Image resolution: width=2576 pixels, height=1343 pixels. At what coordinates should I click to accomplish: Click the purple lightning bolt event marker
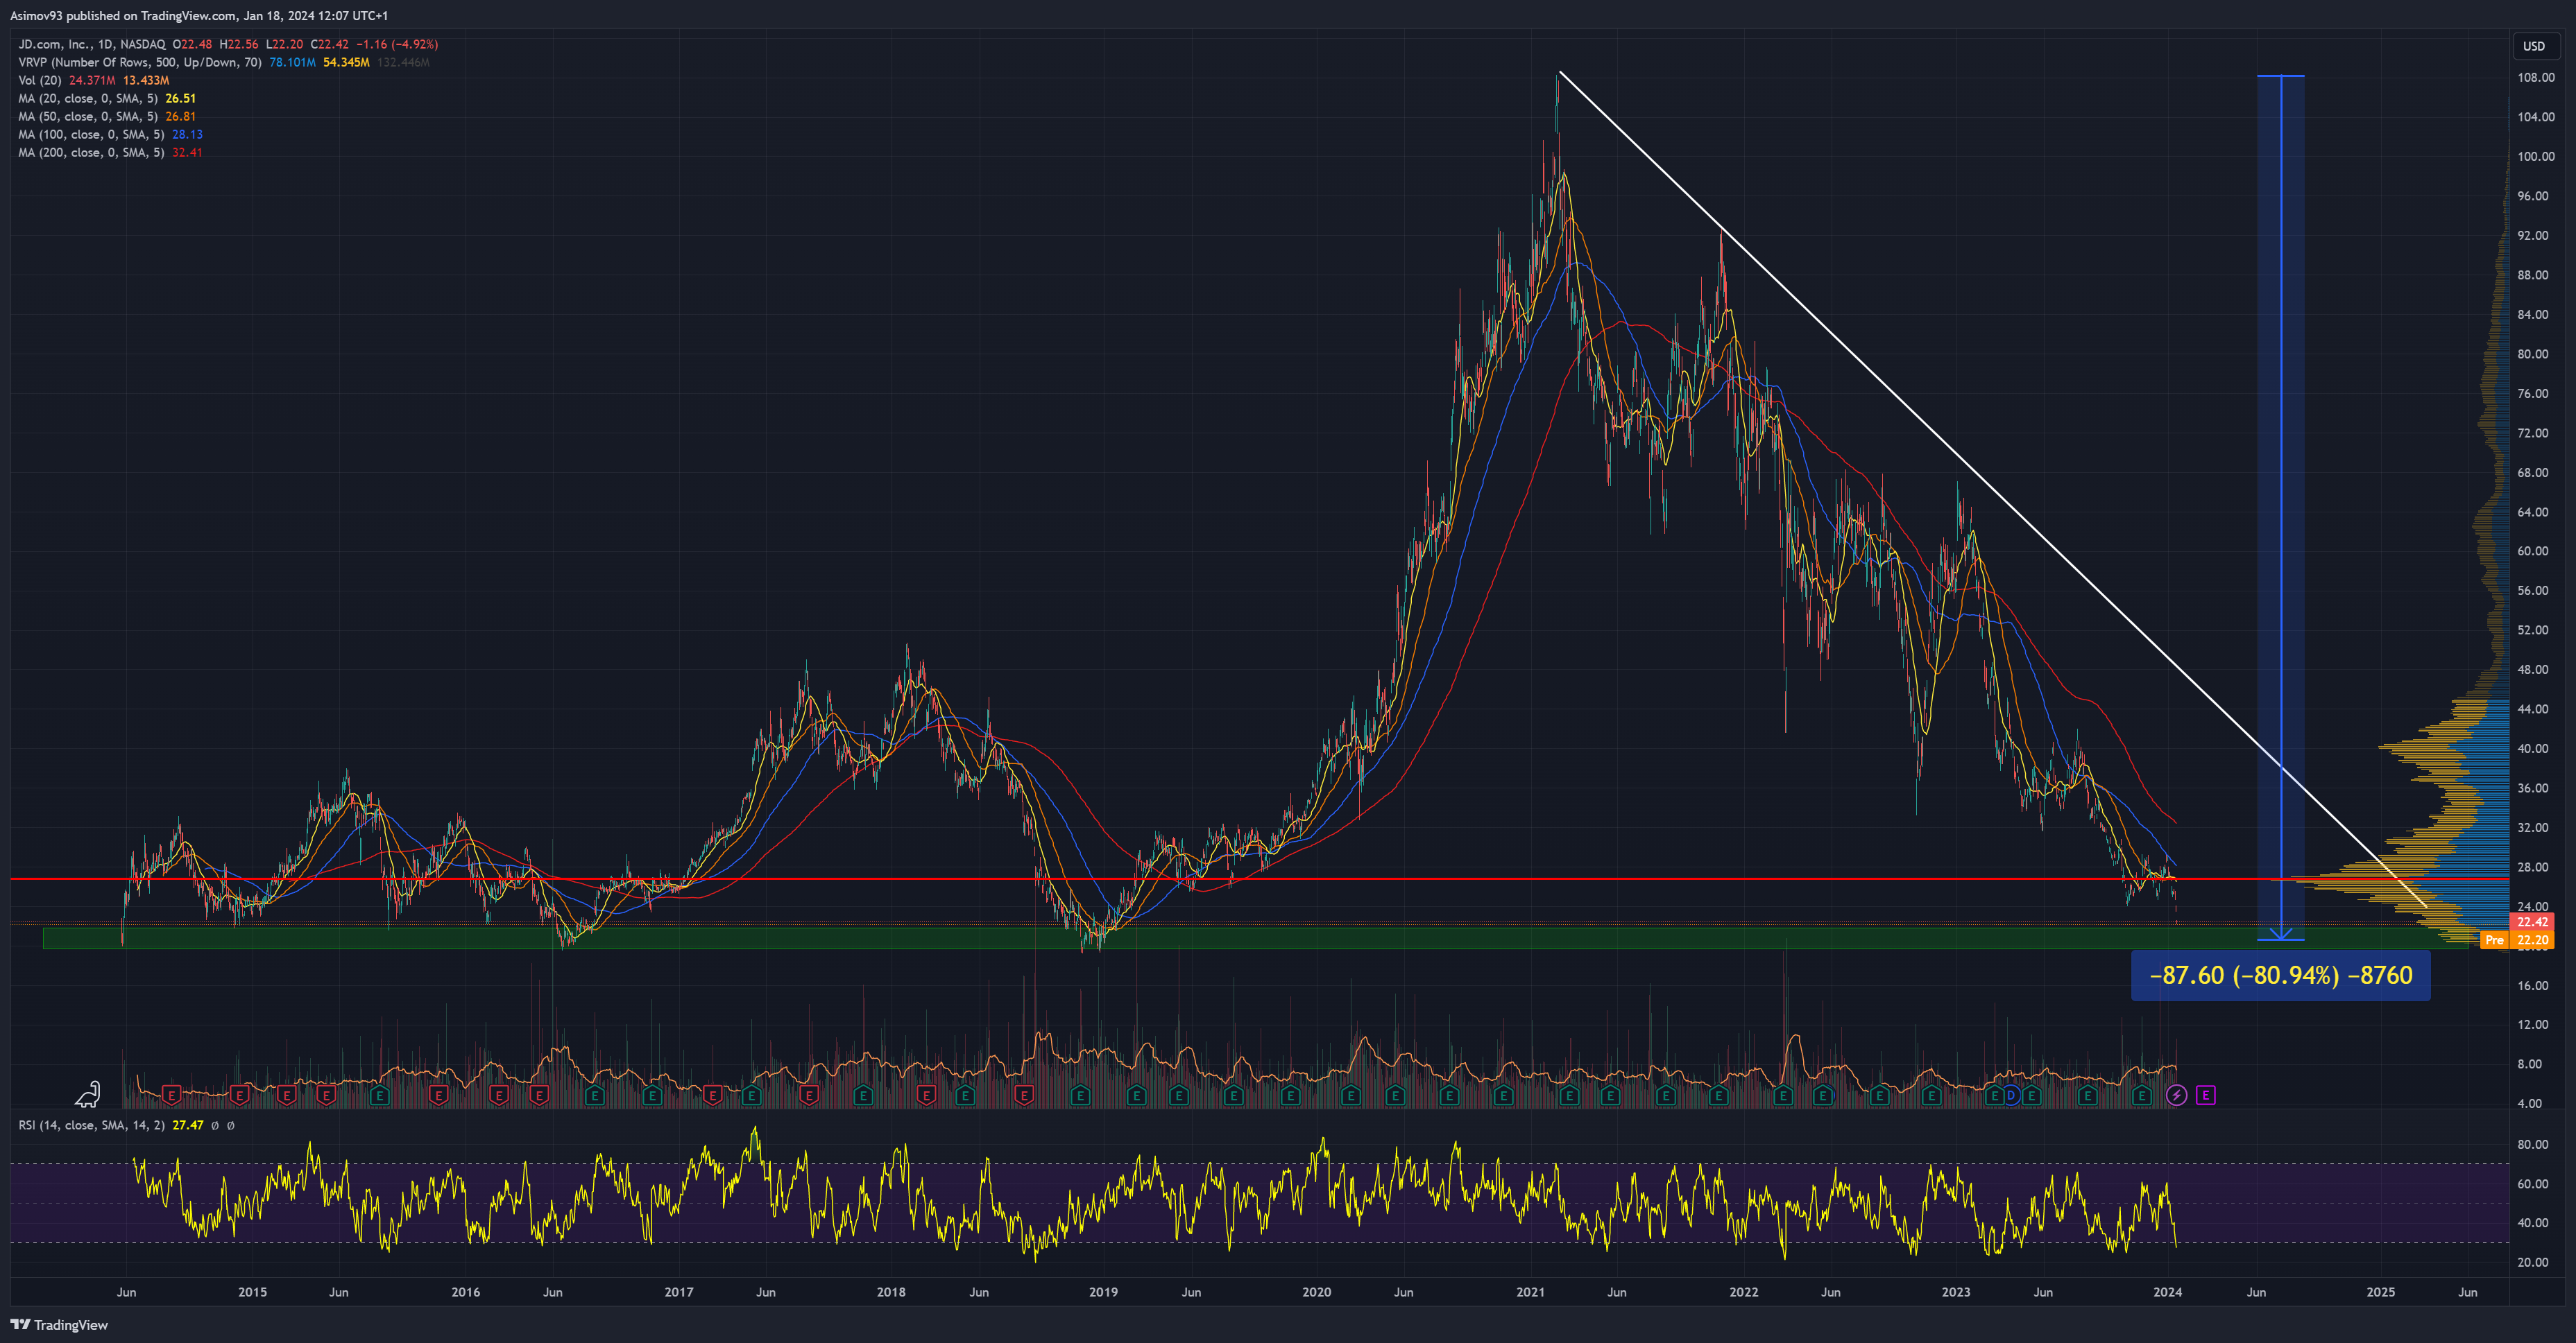point(2176,1096)
